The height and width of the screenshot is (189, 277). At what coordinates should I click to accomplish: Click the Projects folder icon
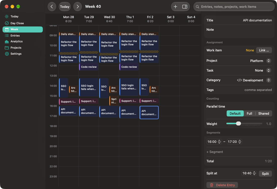point(7,48)
